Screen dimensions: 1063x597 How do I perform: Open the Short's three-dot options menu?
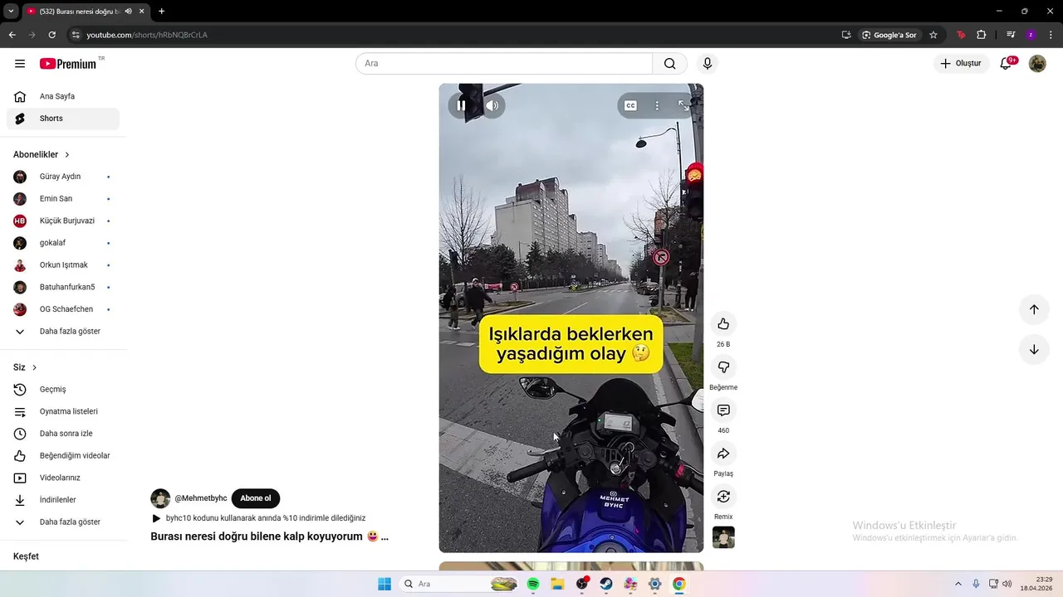[x=657, y=105]
